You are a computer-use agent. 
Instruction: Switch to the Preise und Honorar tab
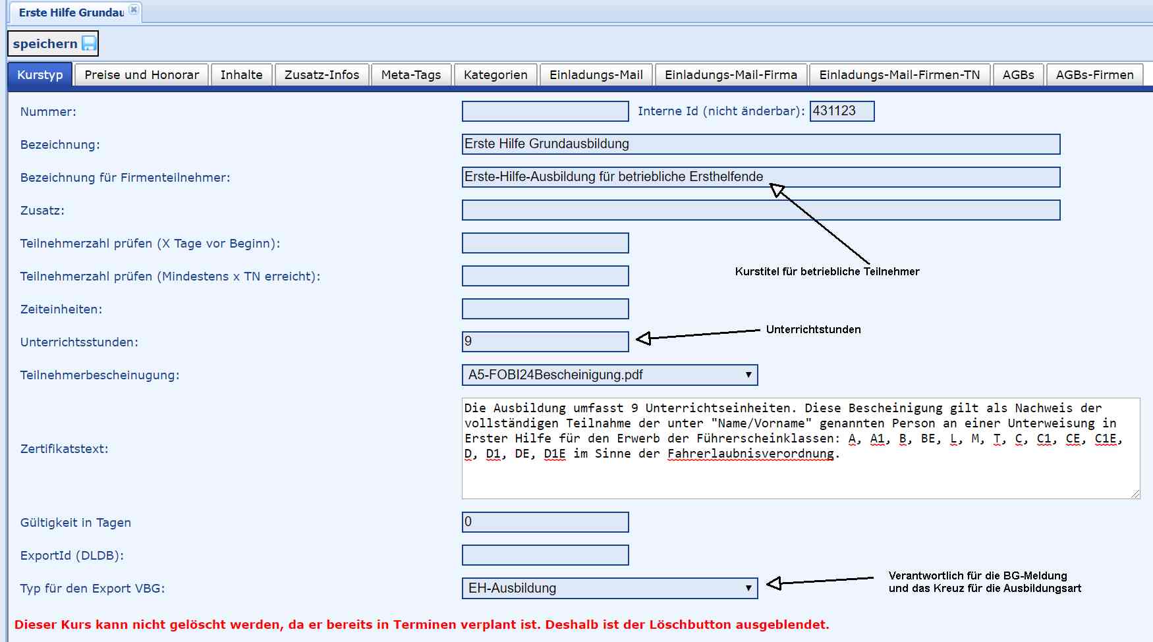[142, 75]
